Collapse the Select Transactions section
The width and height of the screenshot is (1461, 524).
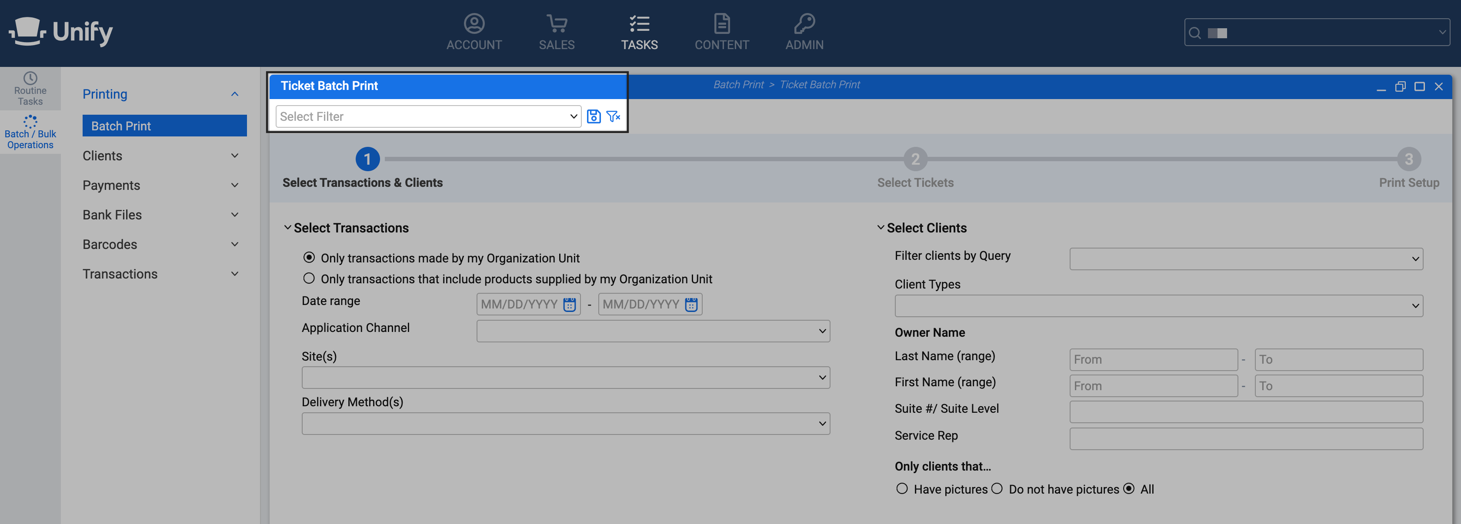(x=287, y=228)
